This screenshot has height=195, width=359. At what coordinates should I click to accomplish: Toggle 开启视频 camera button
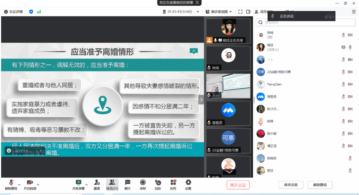30,183
